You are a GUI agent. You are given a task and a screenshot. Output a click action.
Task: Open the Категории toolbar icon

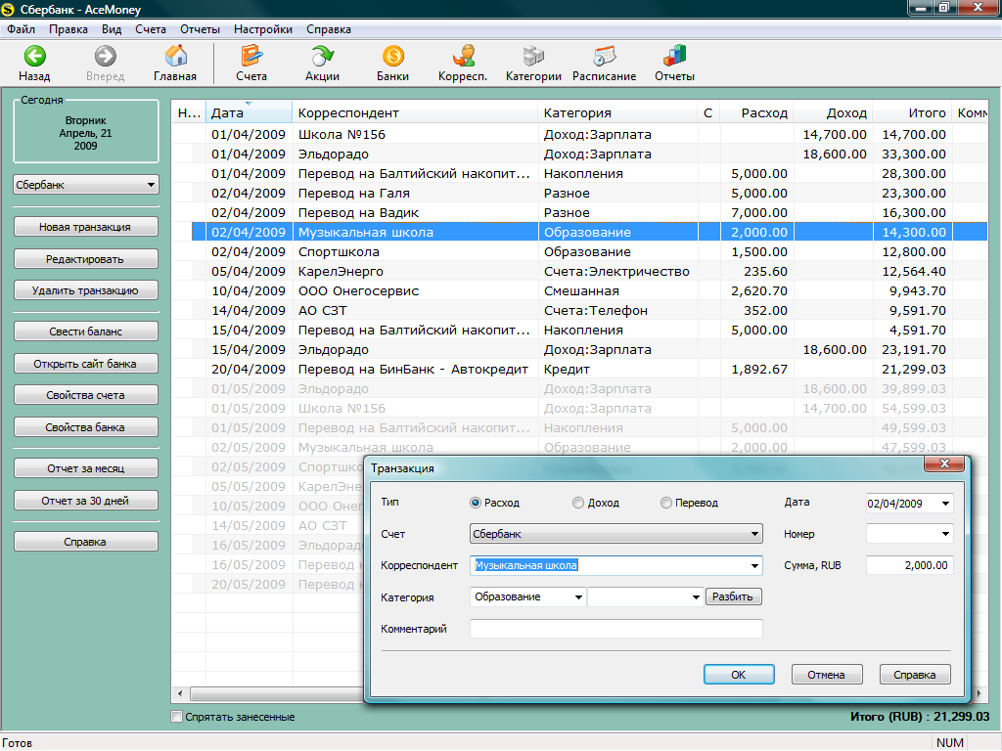coord(533,56)
